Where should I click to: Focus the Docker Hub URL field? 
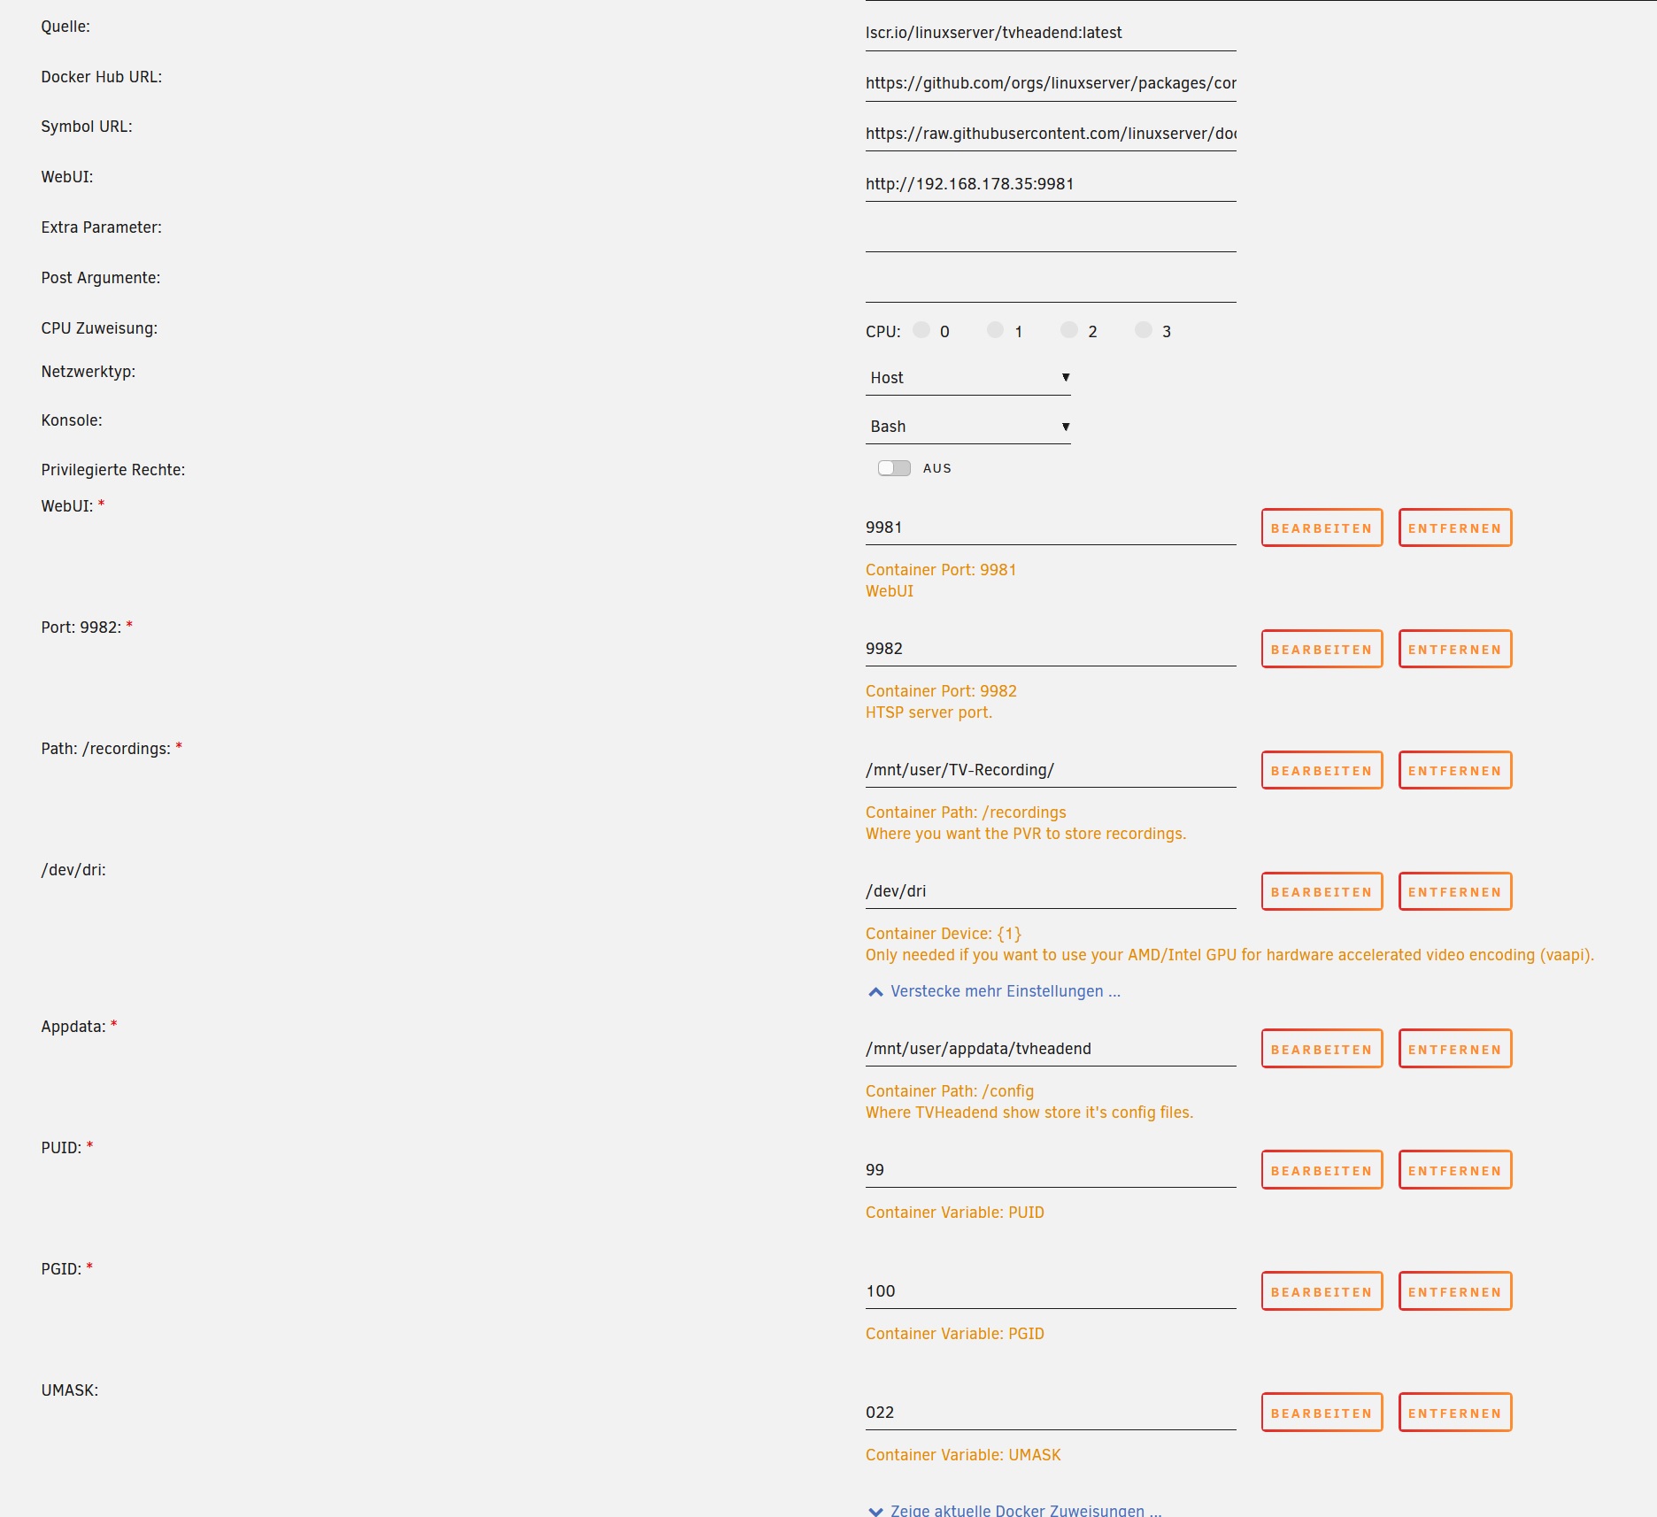pyautogui.click(x=1051, y=83)
